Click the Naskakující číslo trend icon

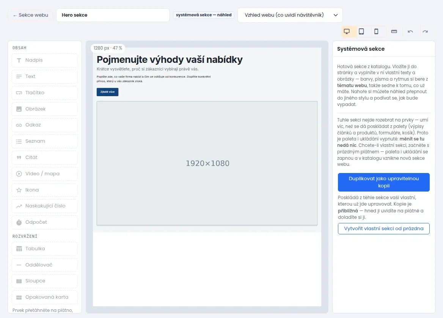tap(19, 206)
